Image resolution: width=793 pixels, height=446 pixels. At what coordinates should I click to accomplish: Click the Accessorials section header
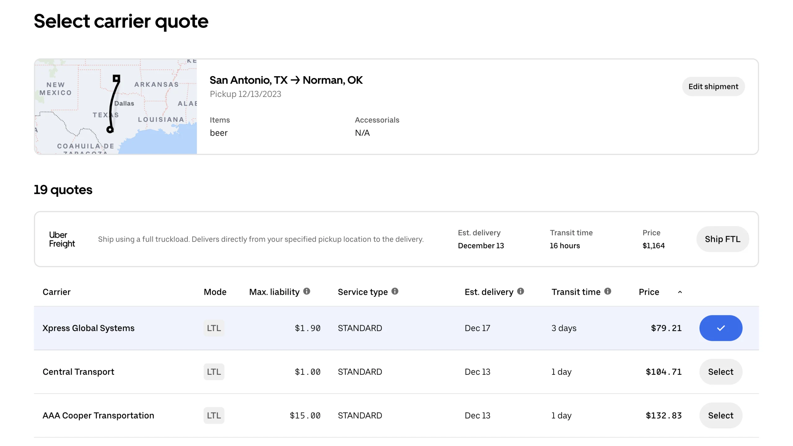[377, 120]
